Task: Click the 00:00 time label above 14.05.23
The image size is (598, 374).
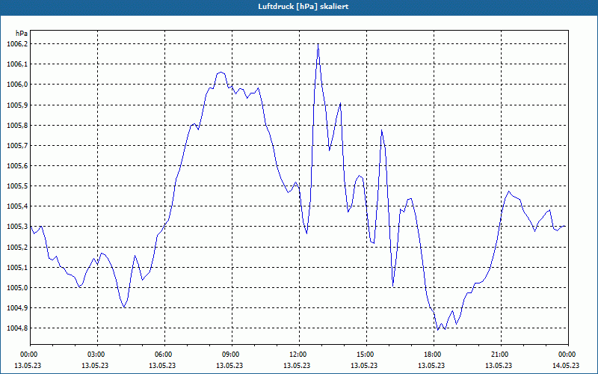Action: [567, 355]
